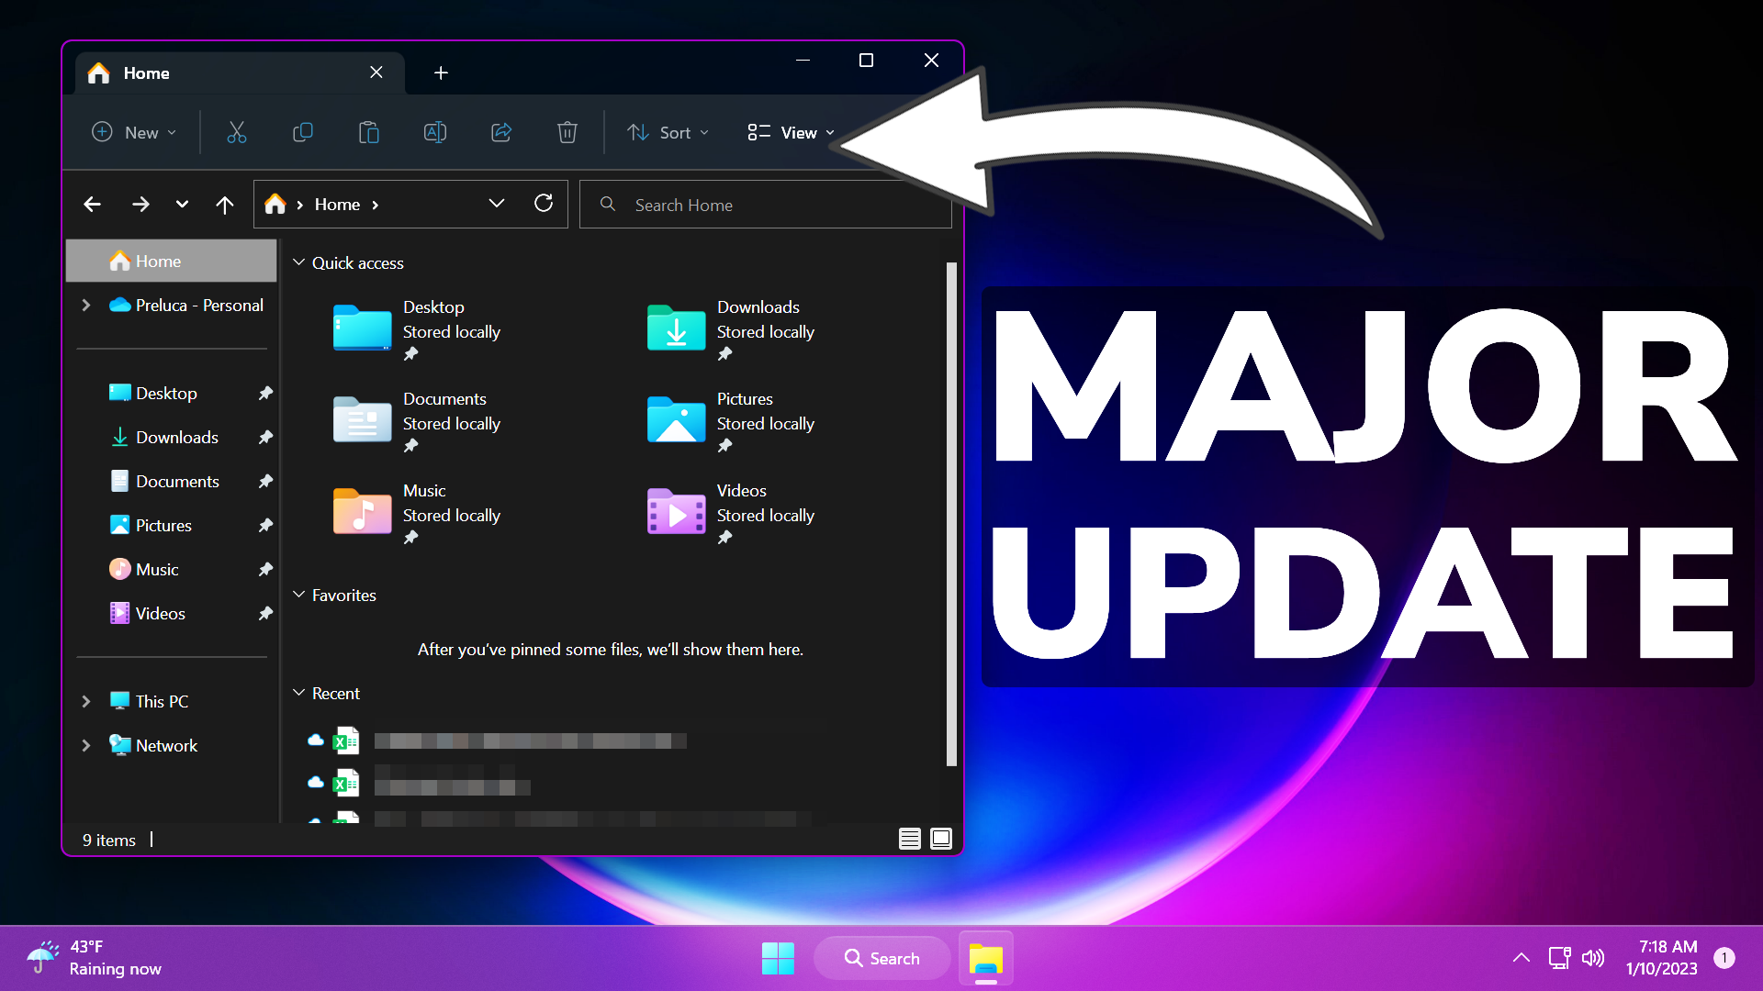Screen dimensions: 1763x991
Task: Collapse the Recent section
Action: click(299, 693)
